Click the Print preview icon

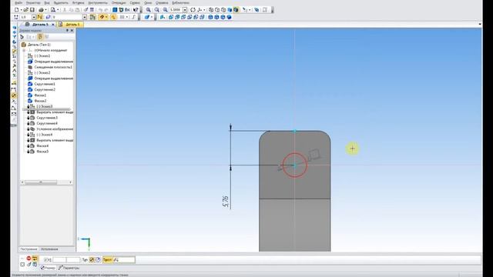[x=53, y=10]
